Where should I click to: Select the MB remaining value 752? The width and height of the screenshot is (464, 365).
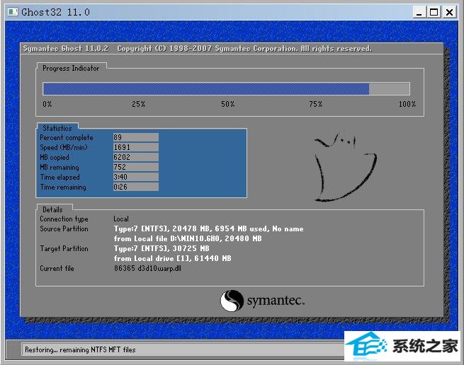(136, 167)
